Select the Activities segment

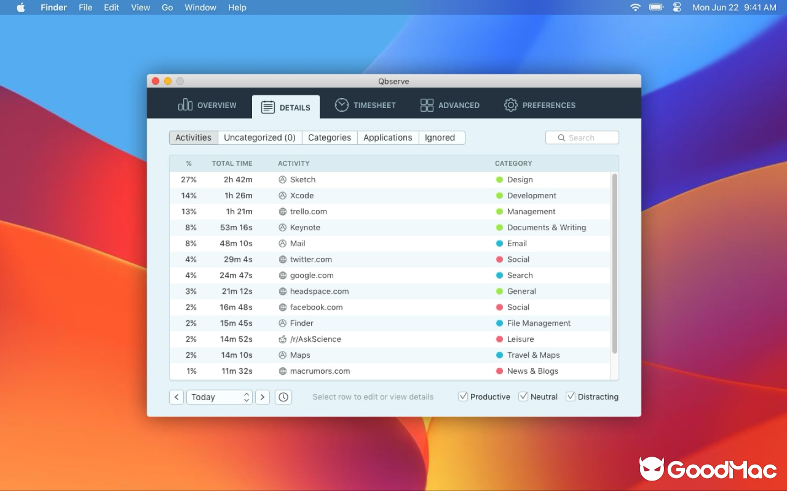point(193,137)
